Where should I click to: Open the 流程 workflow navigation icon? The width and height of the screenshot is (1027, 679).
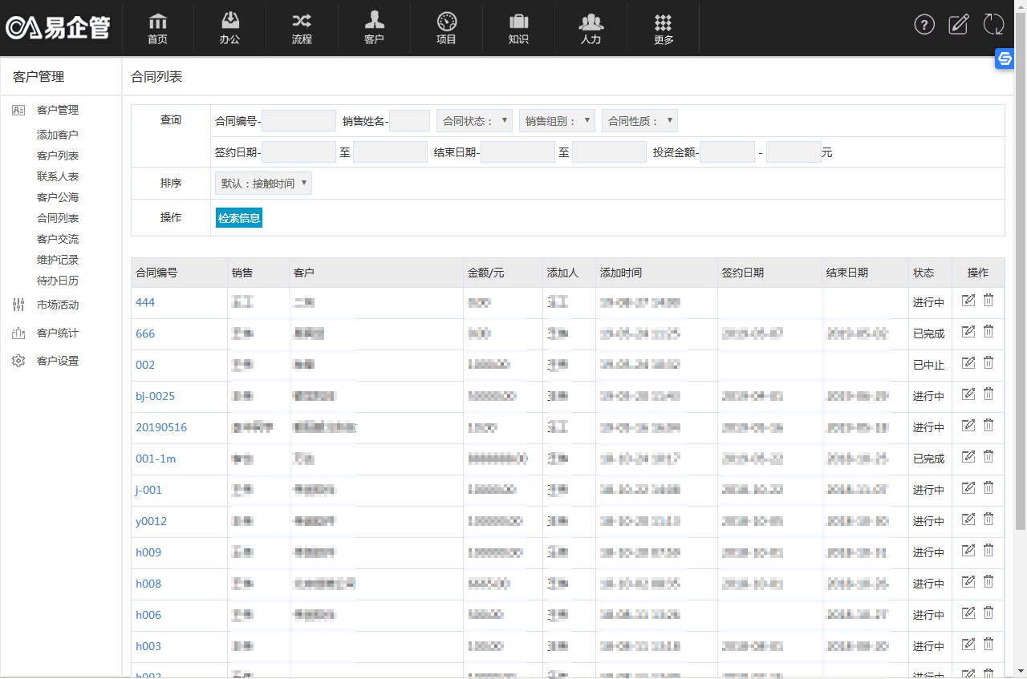[x=302, y=28]
